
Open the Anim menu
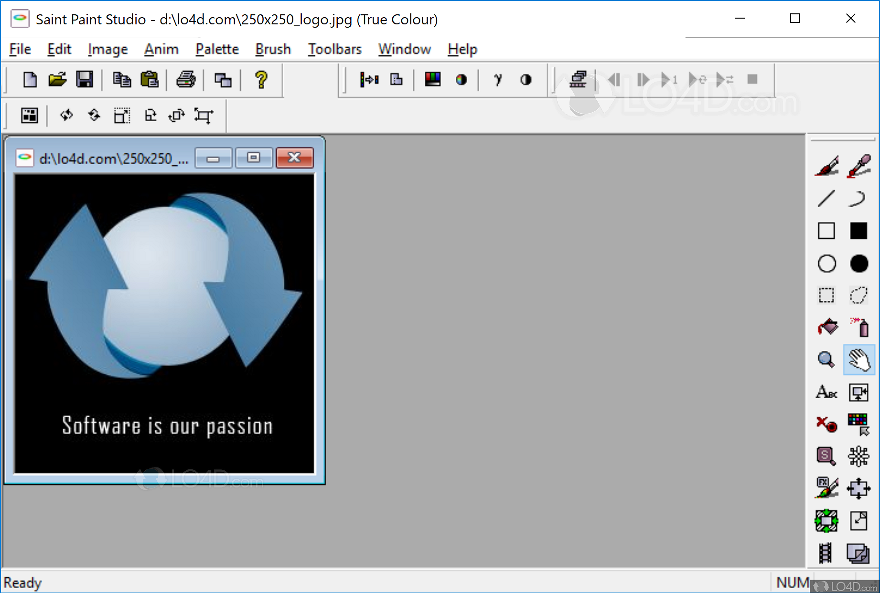point(161,49)
